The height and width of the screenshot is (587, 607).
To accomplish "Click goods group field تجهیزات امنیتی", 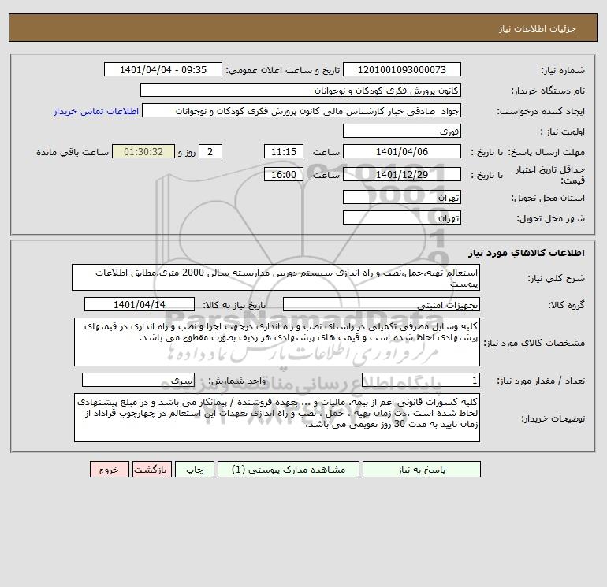I will (x=382, y=304).
